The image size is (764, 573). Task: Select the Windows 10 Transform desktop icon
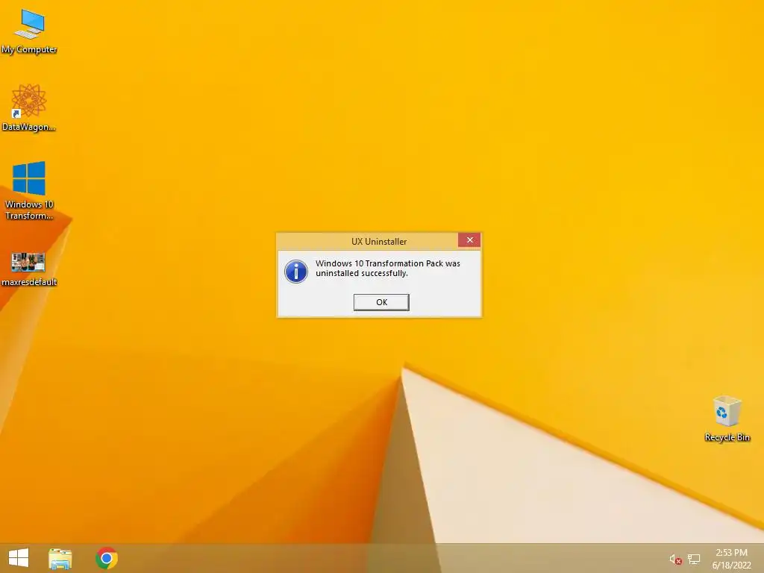pos(29,190)
